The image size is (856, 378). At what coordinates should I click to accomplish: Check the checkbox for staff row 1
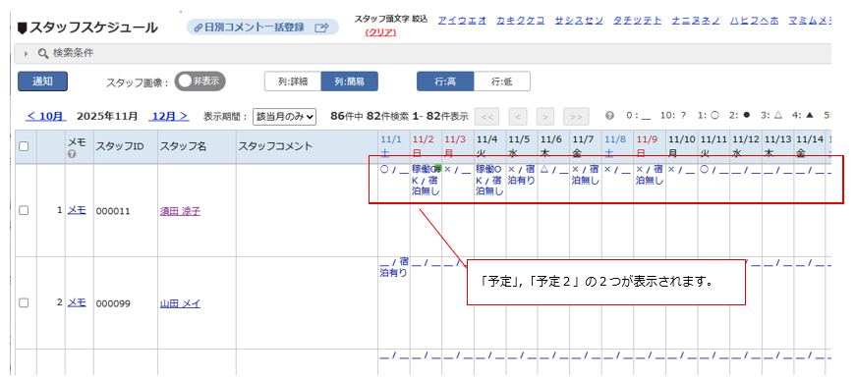24,210
